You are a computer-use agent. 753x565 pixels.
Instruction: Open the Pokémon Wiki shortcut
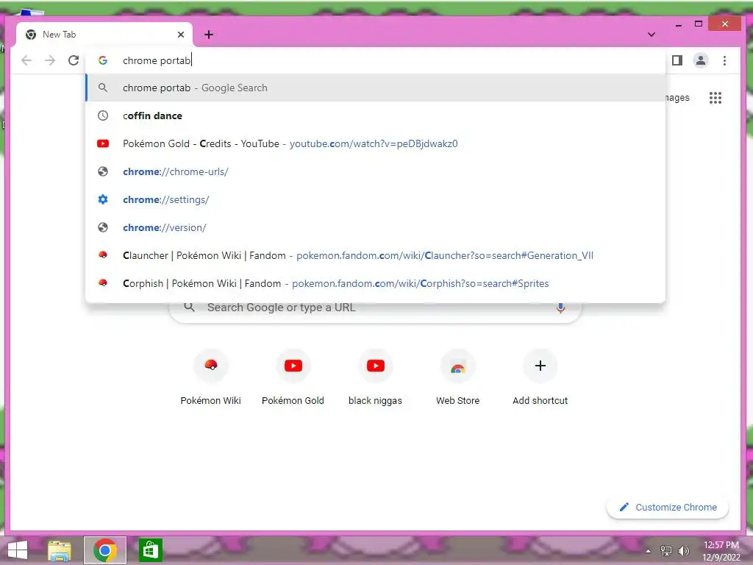point(211,378)
